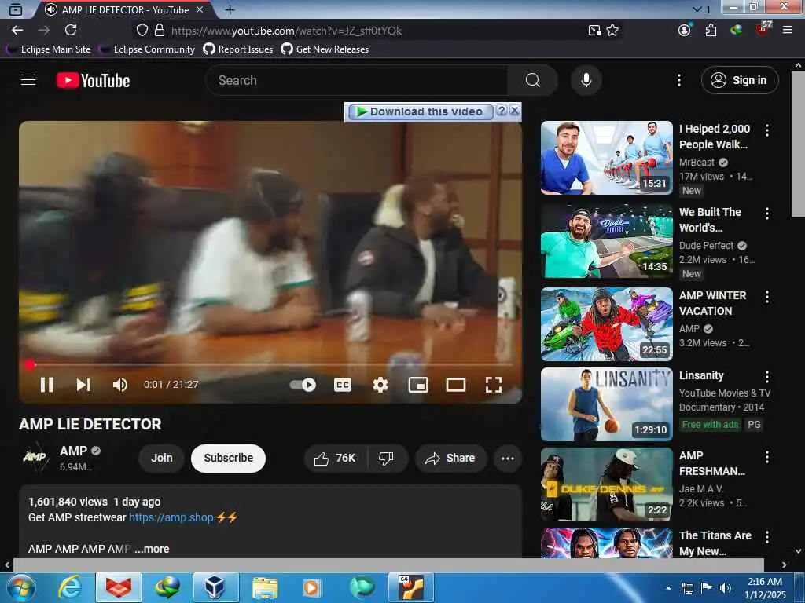Go back in browser history
Image resolution: width=805 pixels, height=603 pixels.
pyautogui.click(x=17, y=31)
